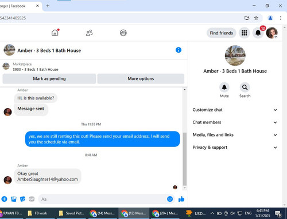Attach a photo file icon

[x=14, y=199]
